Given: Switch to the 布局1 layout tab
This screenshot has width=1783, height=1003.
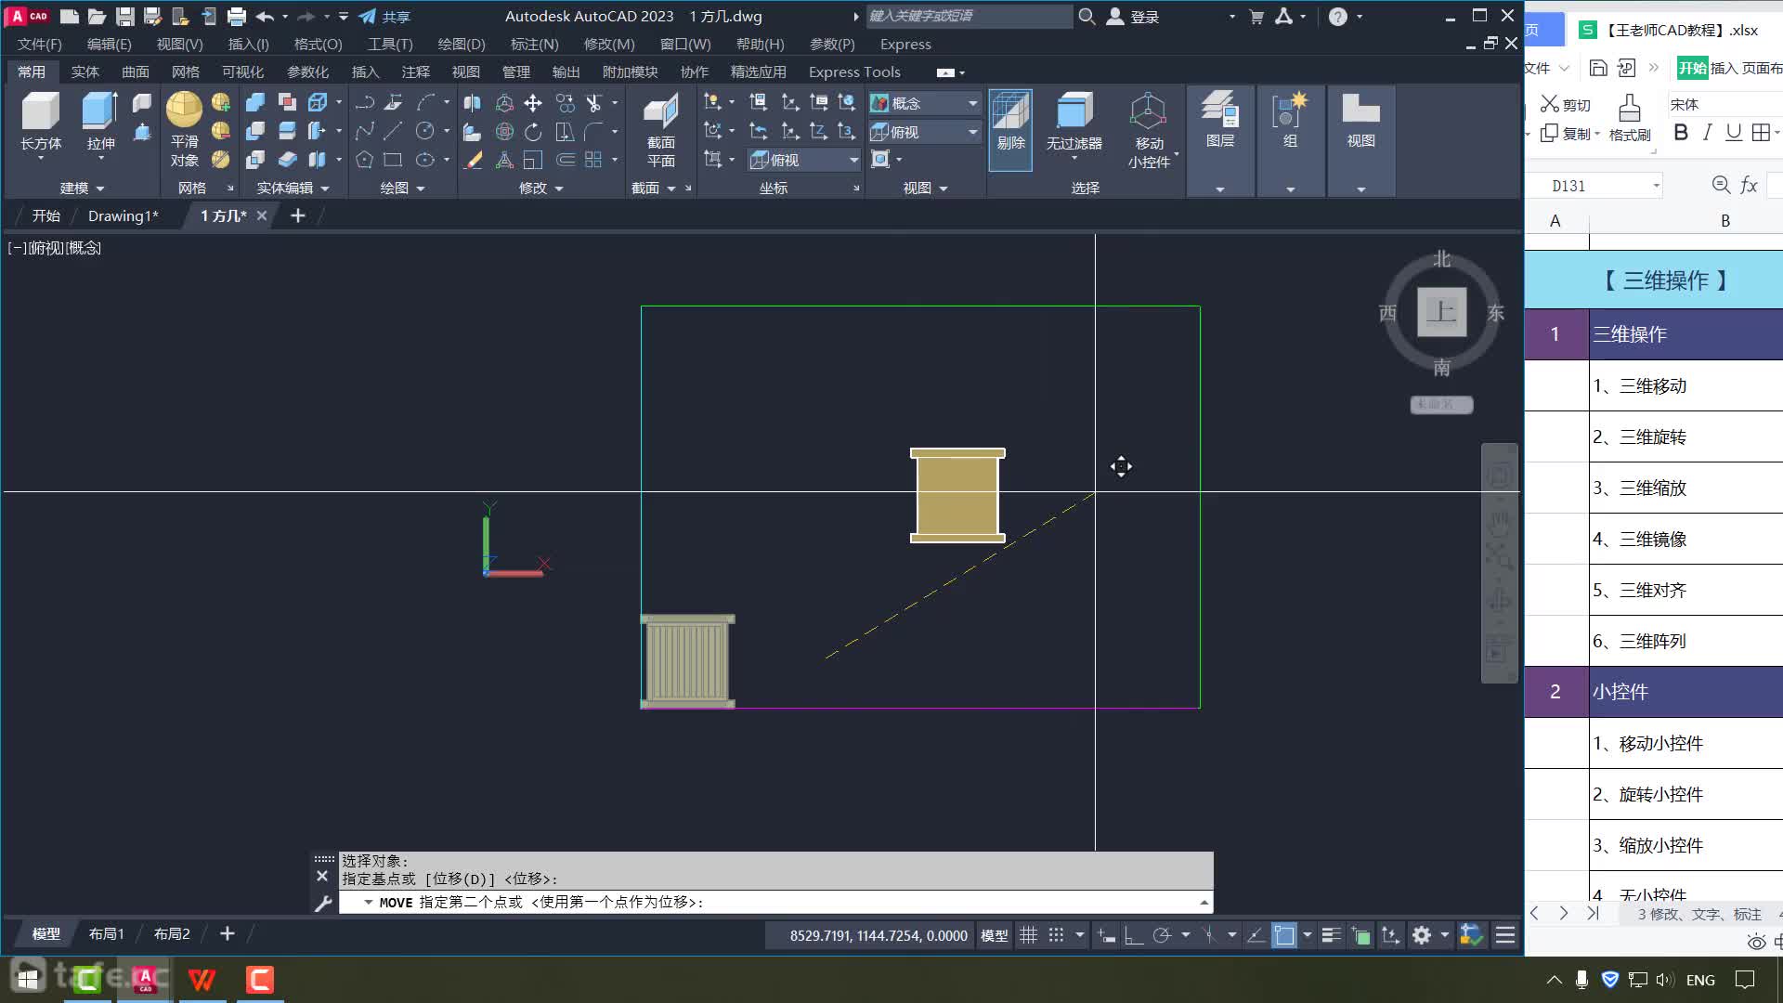Looking at the screenshot, I should click(x=106, y=933).
